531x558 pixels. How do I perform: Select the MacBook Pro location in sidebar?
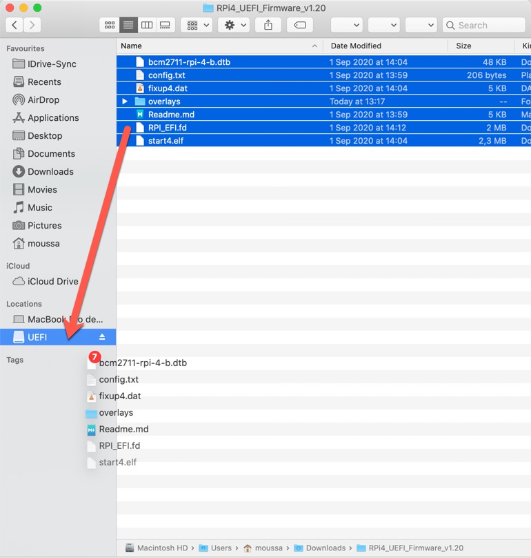[58, 319]
